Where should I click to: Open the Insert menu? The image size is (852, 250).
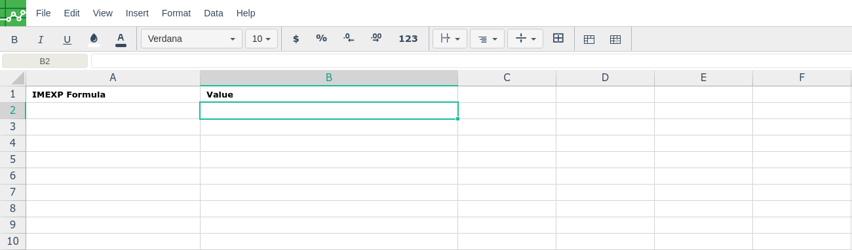pyautogui.click(x=137, y=13)
